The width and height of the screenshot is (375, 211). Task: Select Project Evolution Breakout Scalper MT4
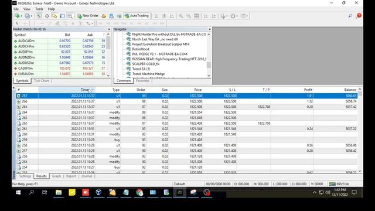pyautogui.click(x=161, y=44)
